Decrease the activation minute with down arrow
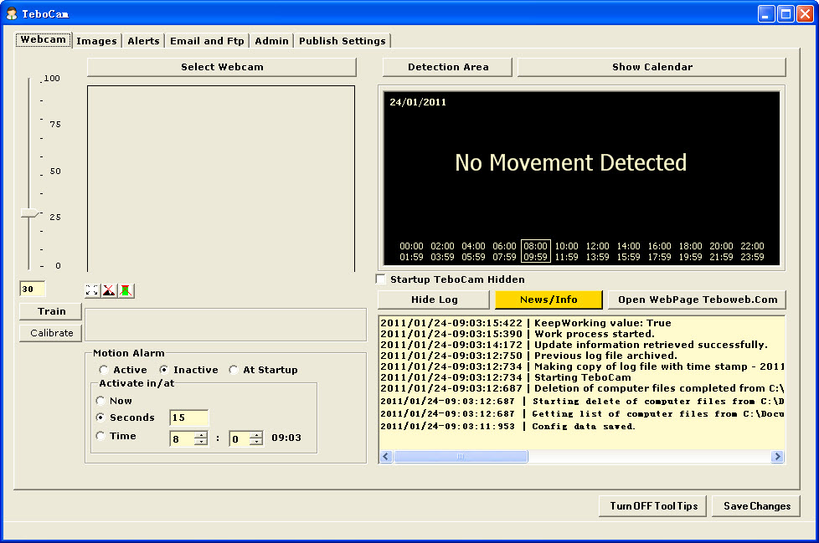The image size is (819, 543). [255, 442]
